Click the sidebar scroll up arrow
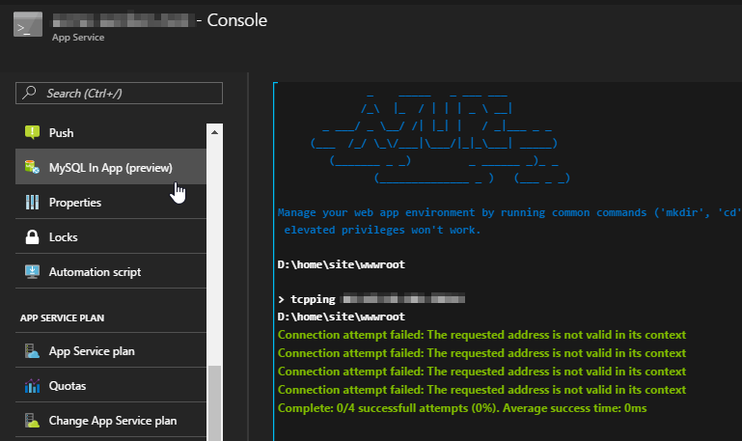Image resolution: width=742 pixels, height=441 pixels. [x=214, y=132]
